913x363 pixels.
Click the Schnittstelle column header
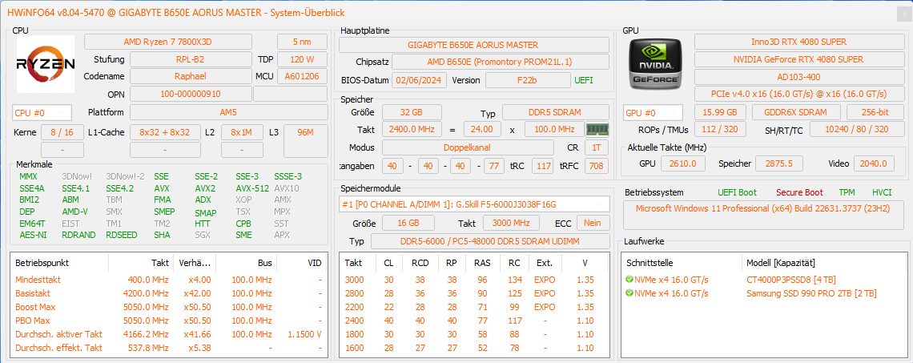point(682,263)
